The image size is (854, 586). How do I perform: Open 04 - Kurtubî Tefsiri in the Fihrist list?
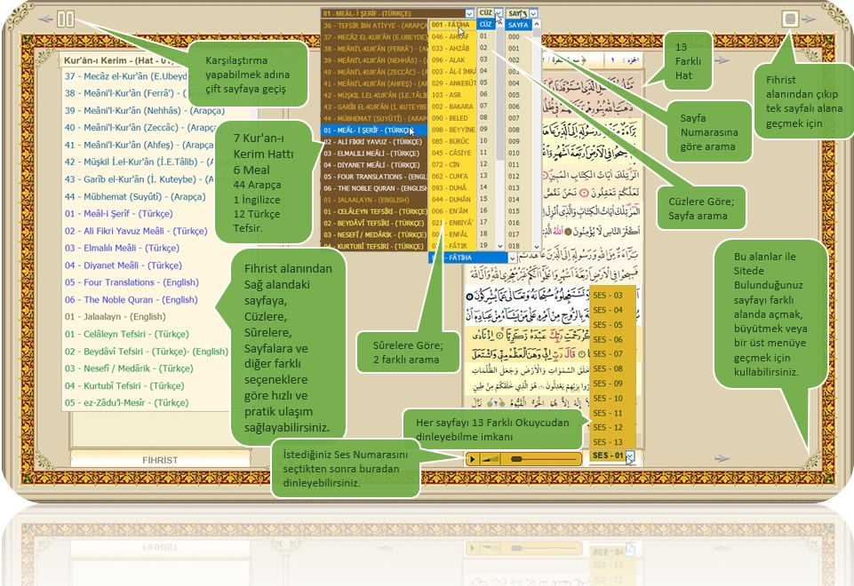pos(124,385)
